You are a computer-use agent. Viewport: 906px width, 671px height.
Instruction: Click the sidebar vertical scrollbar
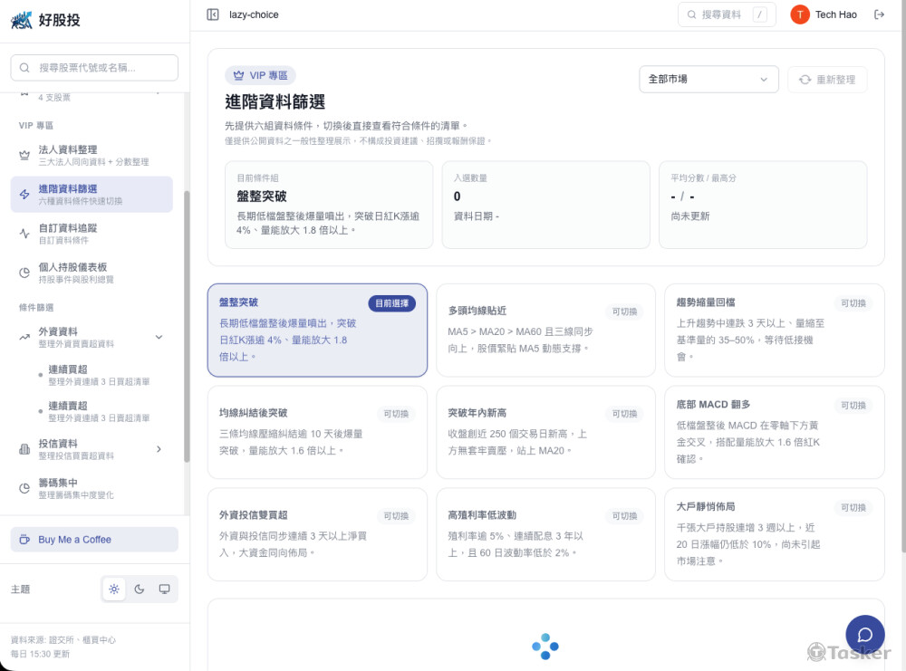(187, 326)
